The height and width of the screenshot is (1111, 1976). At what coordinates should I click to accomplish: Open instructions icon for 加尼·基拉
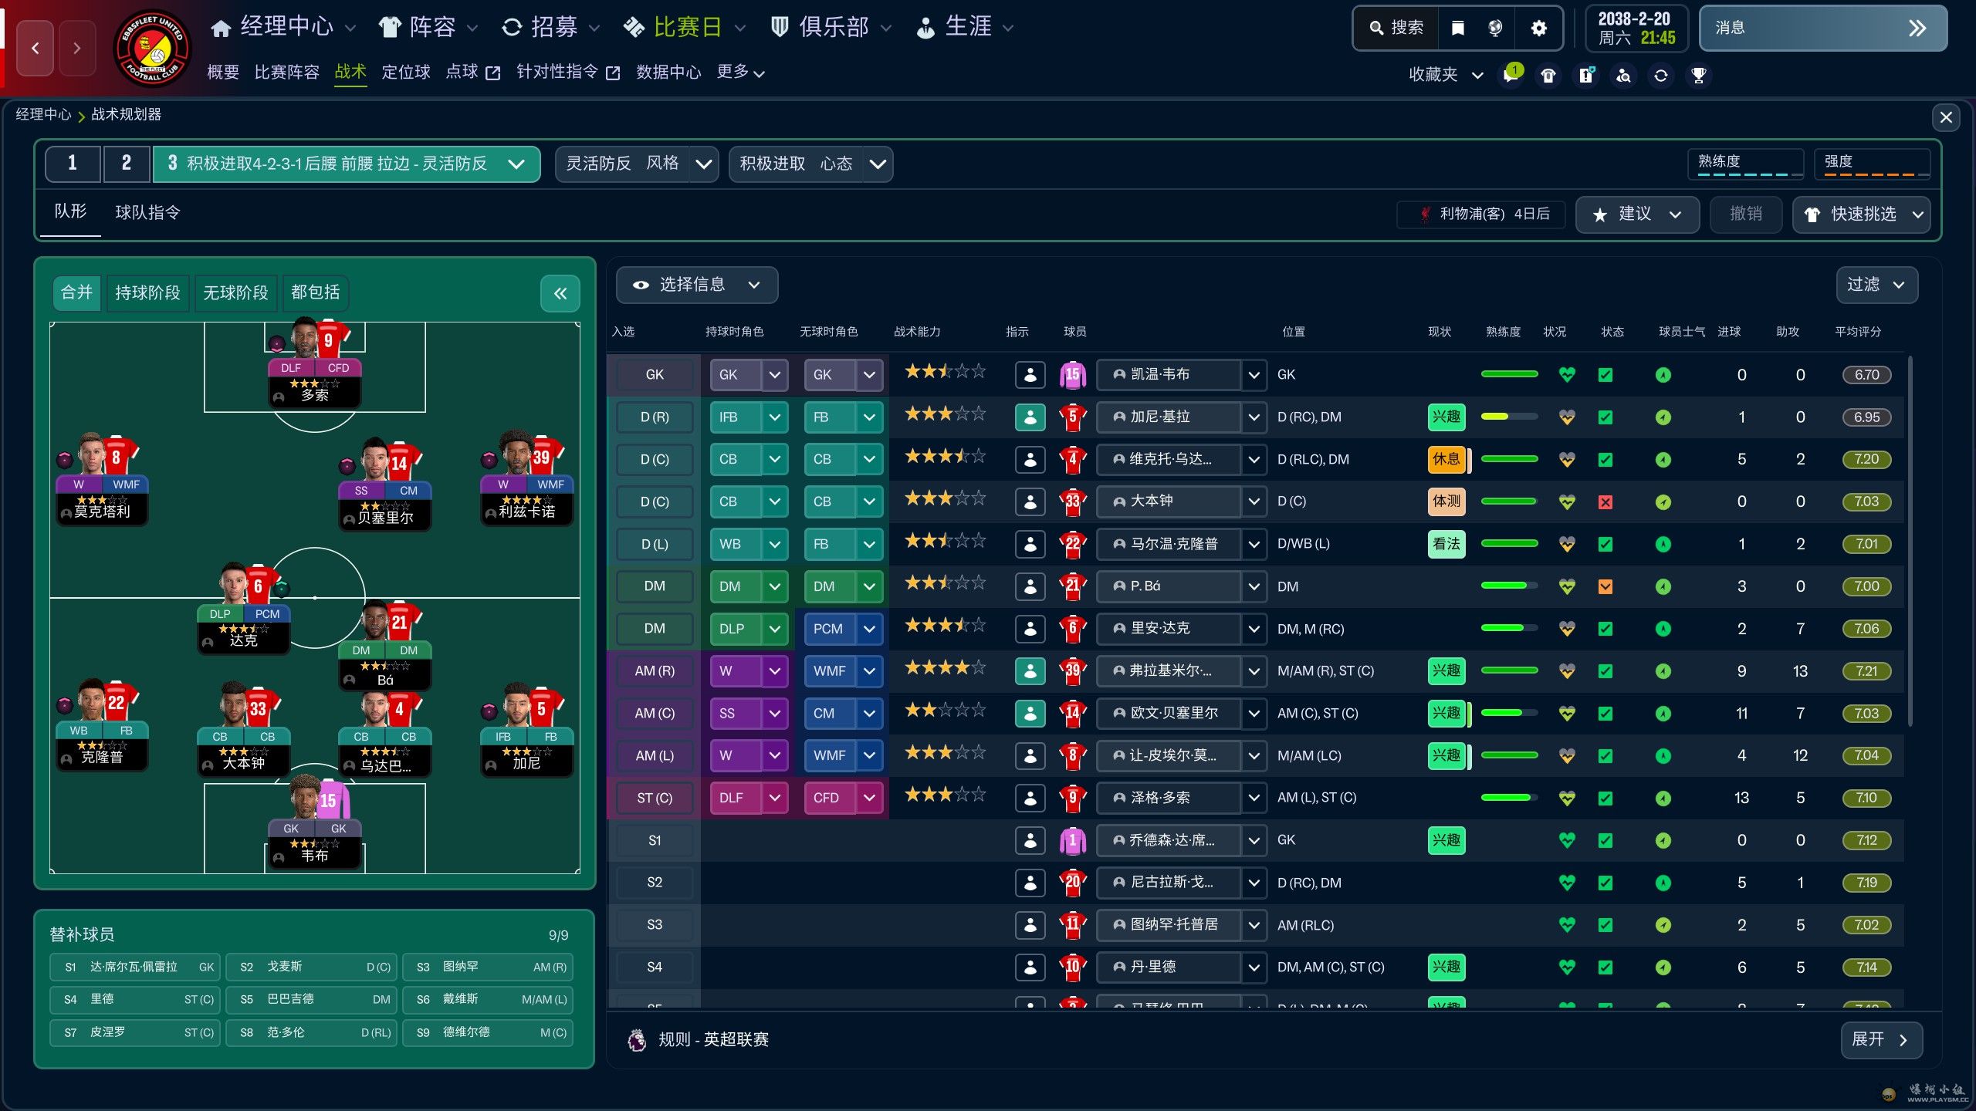click(x=1030, y=417)
